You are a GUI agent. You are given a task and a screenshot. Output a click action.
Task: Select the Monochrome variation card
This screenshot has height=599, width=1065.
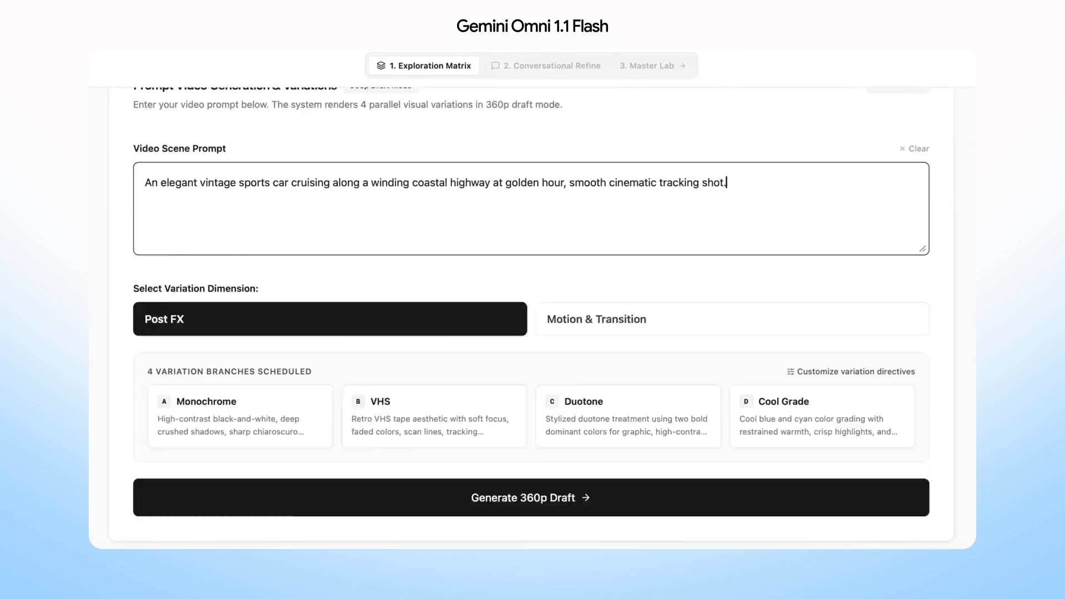tap(240, 416)
